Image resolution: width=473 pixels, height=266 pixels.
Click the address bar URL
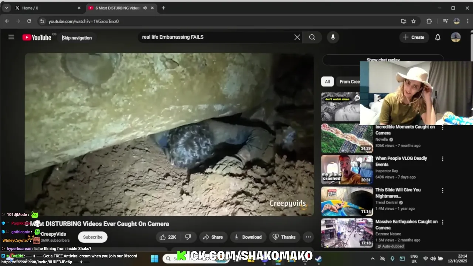pyautogui.click(x=84, y=21)
